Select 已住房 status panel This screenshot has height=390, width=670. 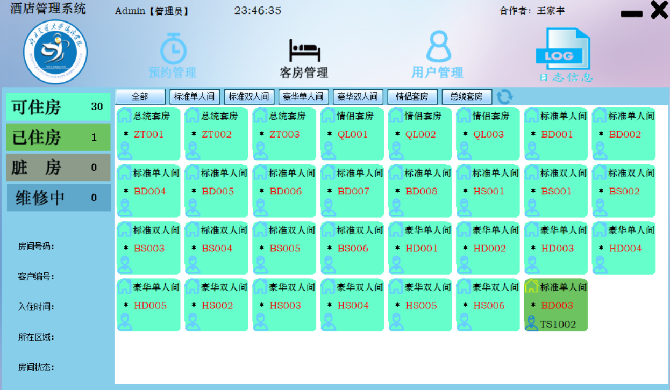[59, 137]
